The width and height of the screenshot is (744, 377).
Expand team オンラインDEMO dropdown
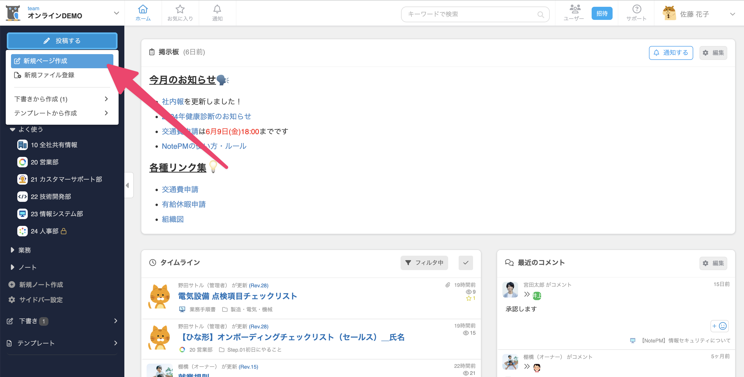pos(116,13)
